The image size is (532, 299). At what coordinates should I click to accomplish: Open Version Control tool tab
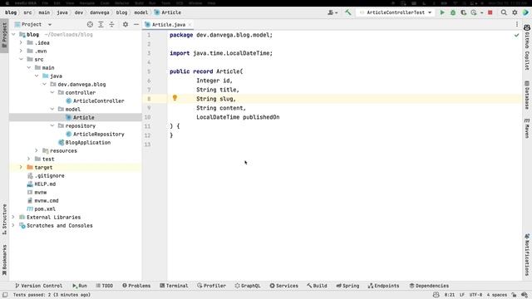click(x=38, y=286)
